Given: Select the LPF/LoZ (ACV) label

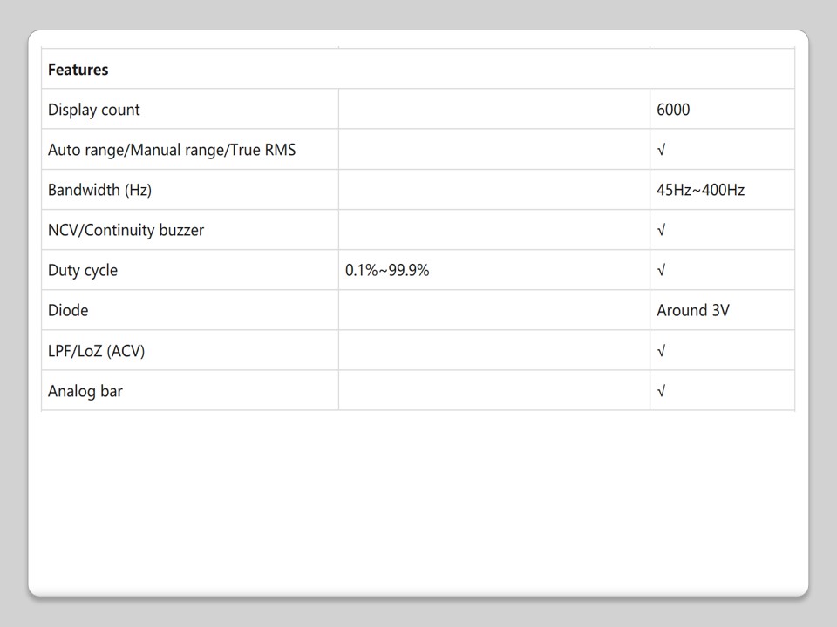Looking at the screenshot, I should (x=97, y=350).
